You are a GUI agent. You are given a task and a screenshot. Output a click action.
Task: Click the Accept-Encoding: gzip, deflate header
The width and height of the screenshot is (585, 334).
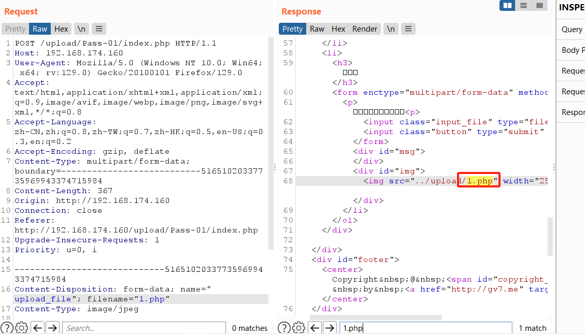click(92, 151)
